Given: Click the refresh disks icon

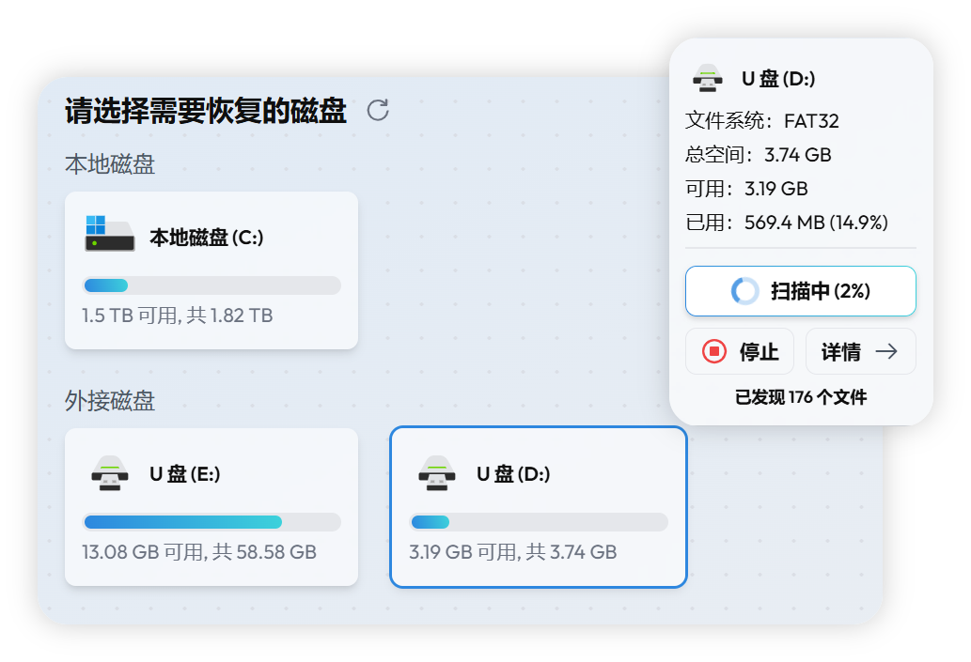Looking at the screenshot, I should [377, 110].
